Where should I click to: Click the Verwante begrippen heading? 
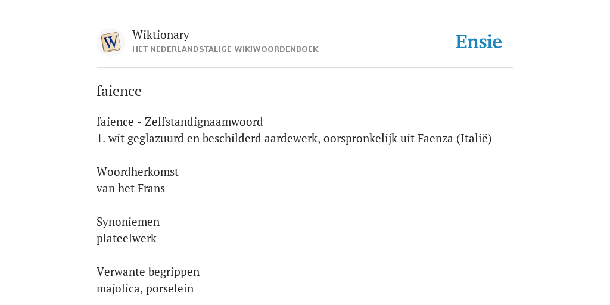pos(148,272)
